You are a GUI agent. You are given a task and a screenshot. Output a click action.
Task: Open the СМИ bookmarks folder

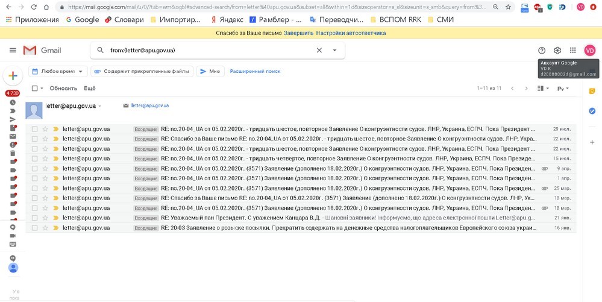point(441,20)
